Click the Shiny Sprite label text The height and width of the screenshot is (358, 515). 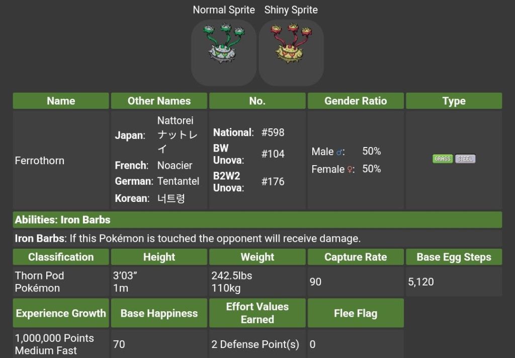tap(291, 10)
